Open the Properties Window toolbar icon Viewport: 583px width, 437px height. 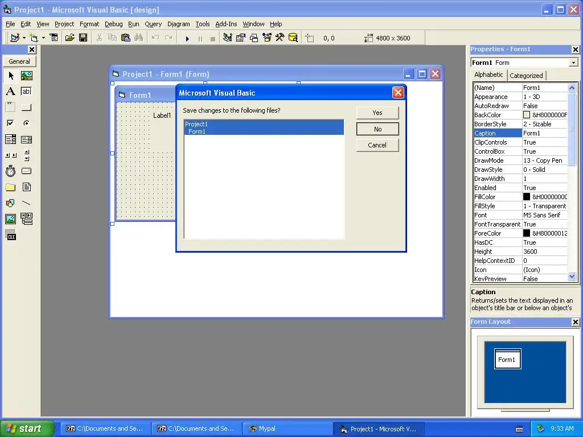(x=241, y=38)
